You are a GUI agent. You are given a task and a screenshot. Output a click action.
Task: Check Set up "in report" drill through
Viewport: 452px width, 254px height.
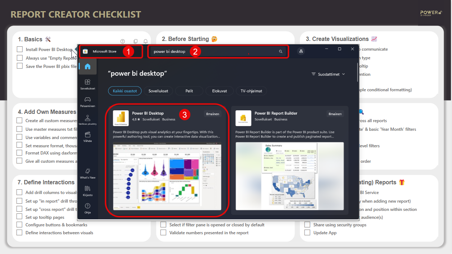tap(19, 201)
